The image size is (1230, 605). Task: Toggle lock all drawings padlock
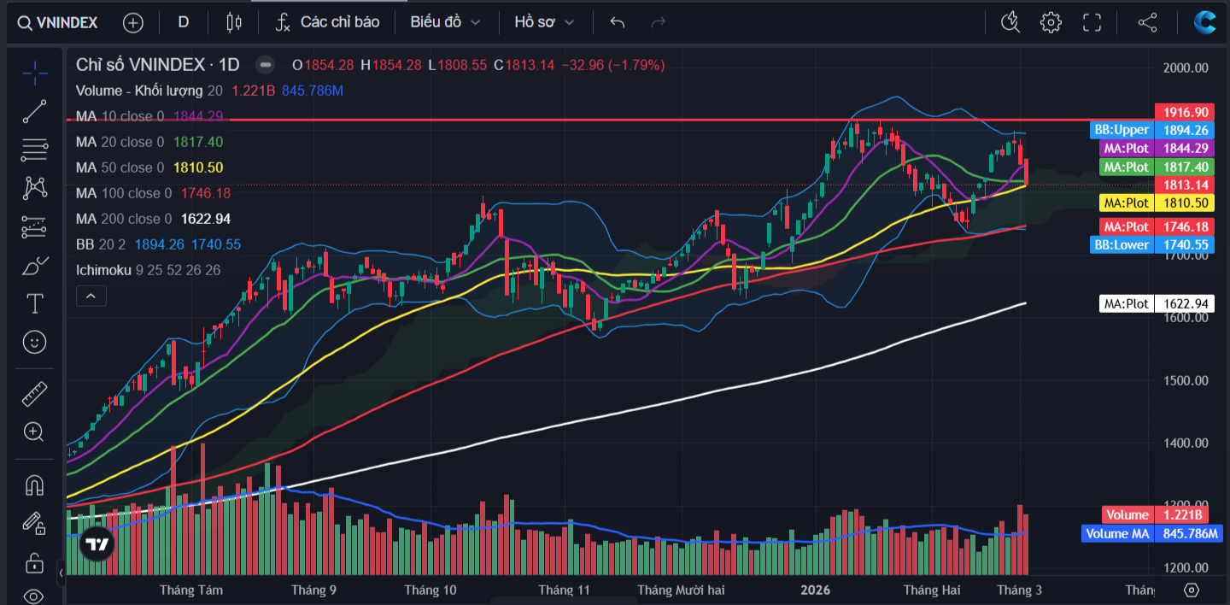click(34, 563)
